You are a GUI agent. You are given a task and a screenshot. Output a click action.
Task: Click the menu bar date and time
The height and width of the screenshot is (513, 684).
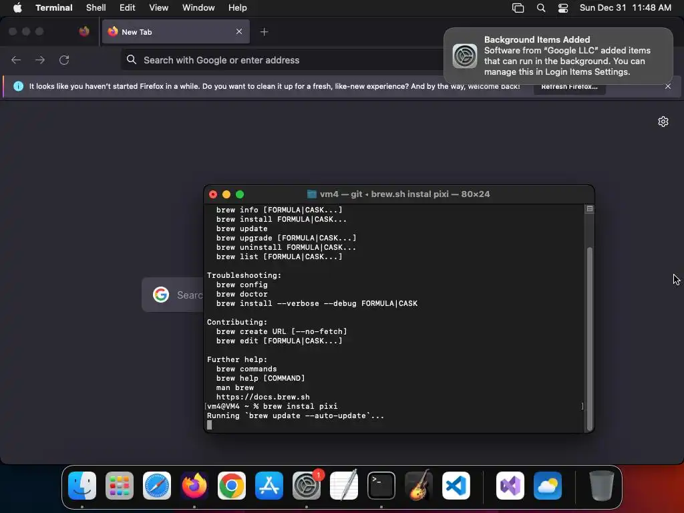pyautogui.click(x=625, y=8)
